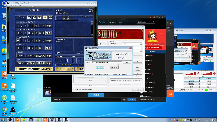Click the large blue button below the HD launcher

click(x=96, y=95)
